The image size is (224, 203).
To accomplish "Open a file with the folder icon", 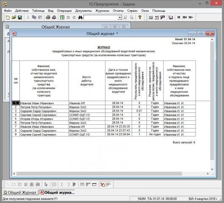I will (x=14, y=17).
